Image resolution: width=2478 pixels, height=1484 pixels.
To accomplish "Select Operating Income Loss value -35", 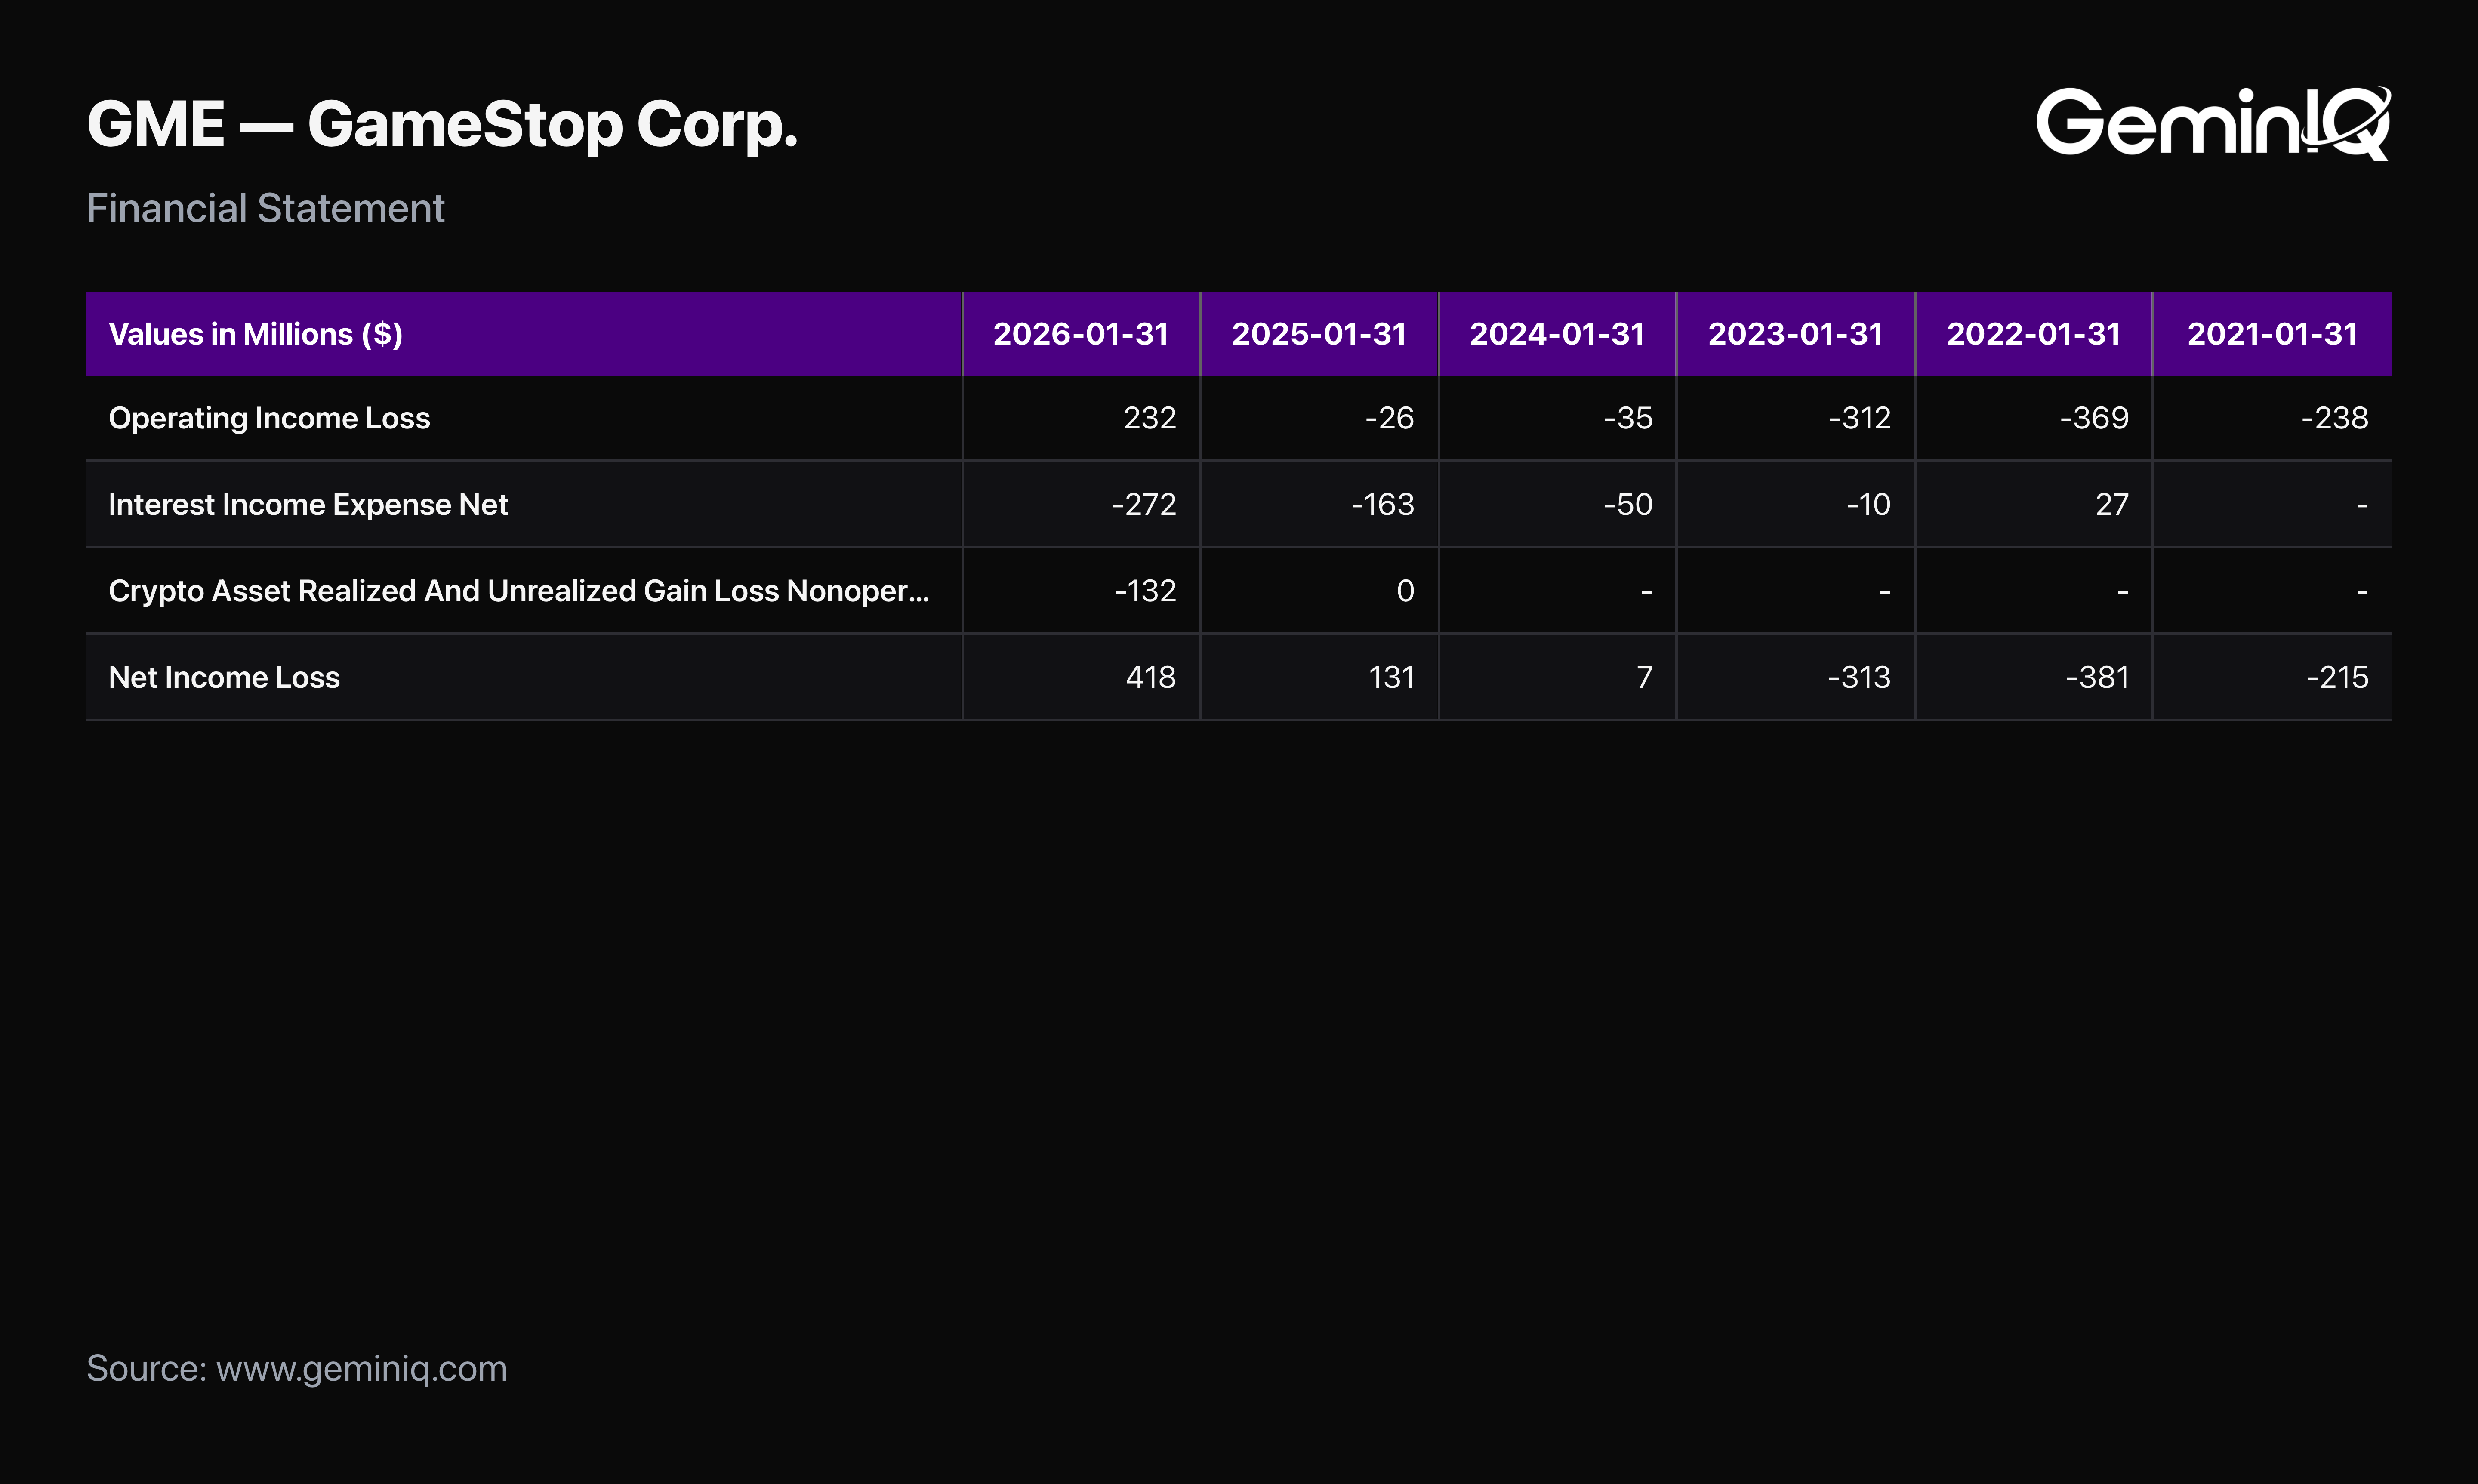I will (x=1628, y=418).
